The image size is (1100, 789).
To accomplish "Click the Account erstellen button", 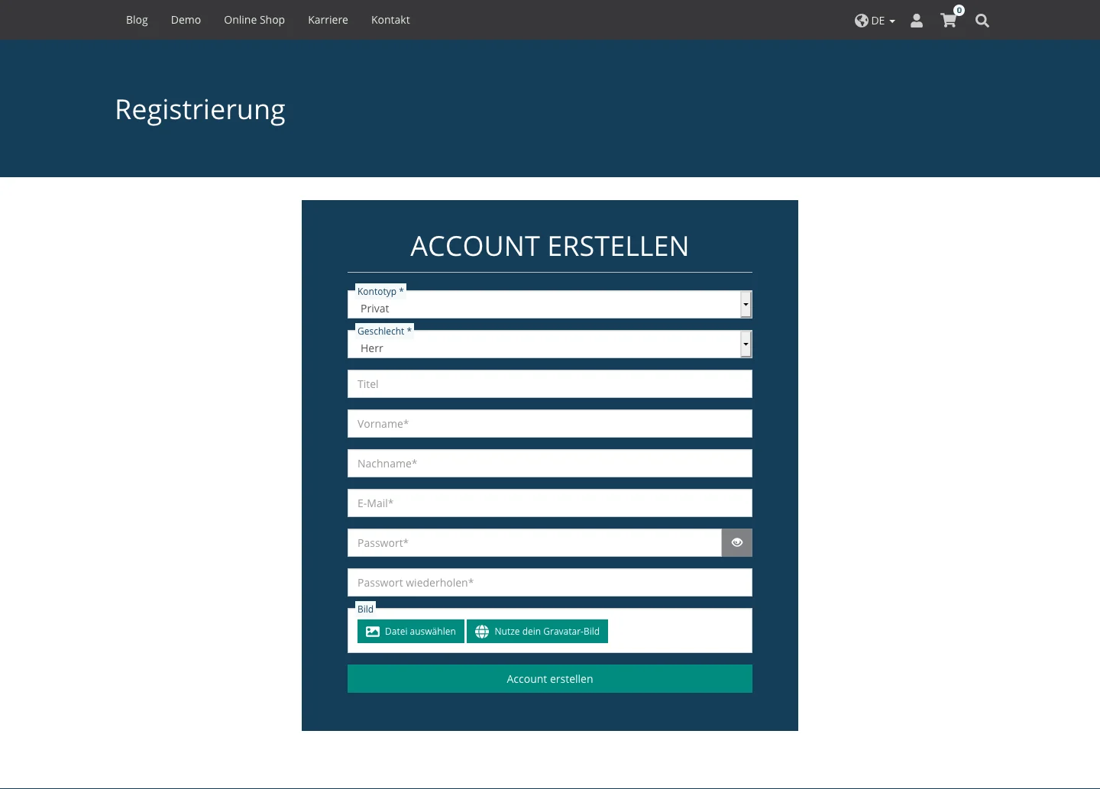I will (x=549, y=678).
